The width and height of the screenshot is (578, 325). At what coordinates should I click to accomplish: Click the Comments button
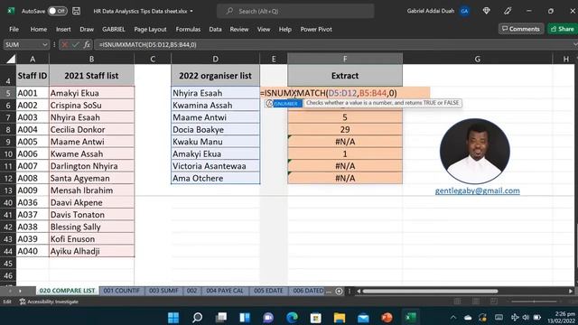[x=521, y=29]
